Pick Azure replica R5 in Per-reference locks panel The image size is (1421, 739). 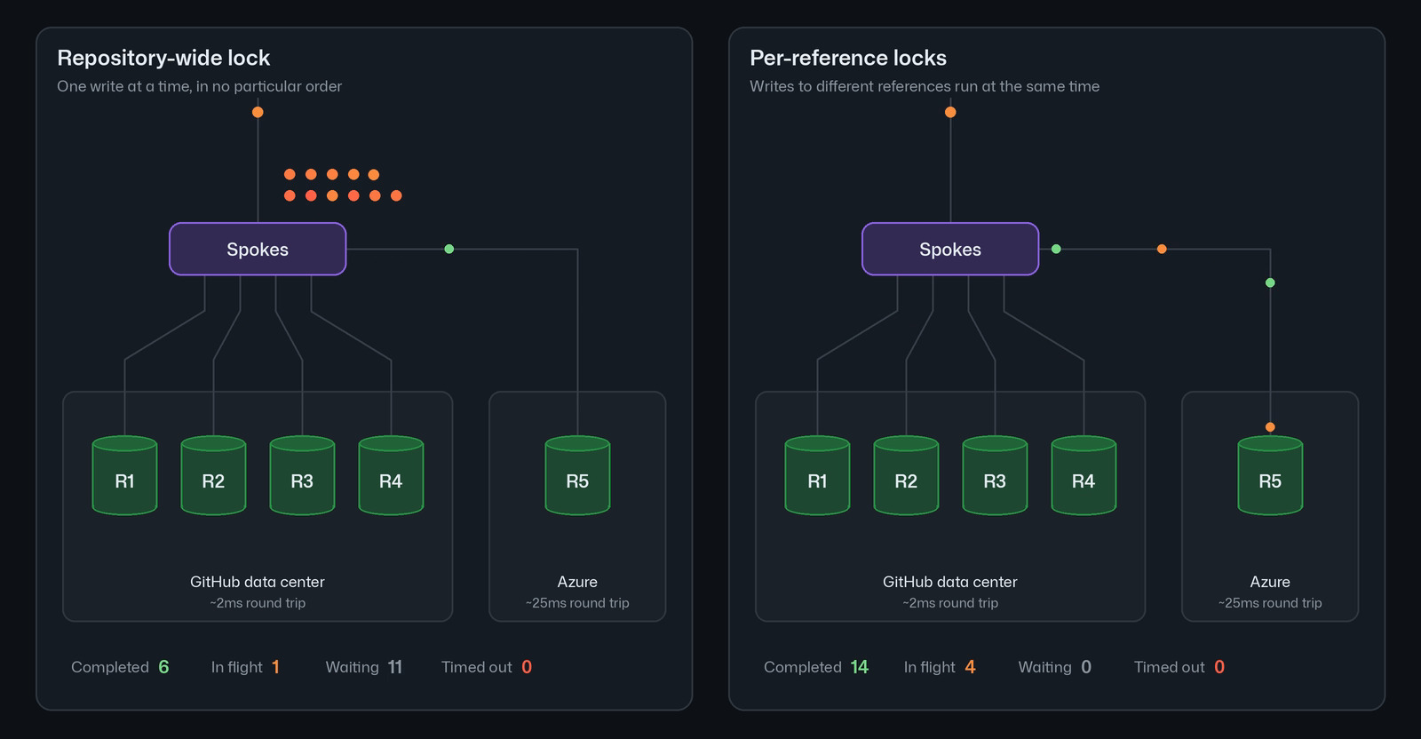point(1270,475)
